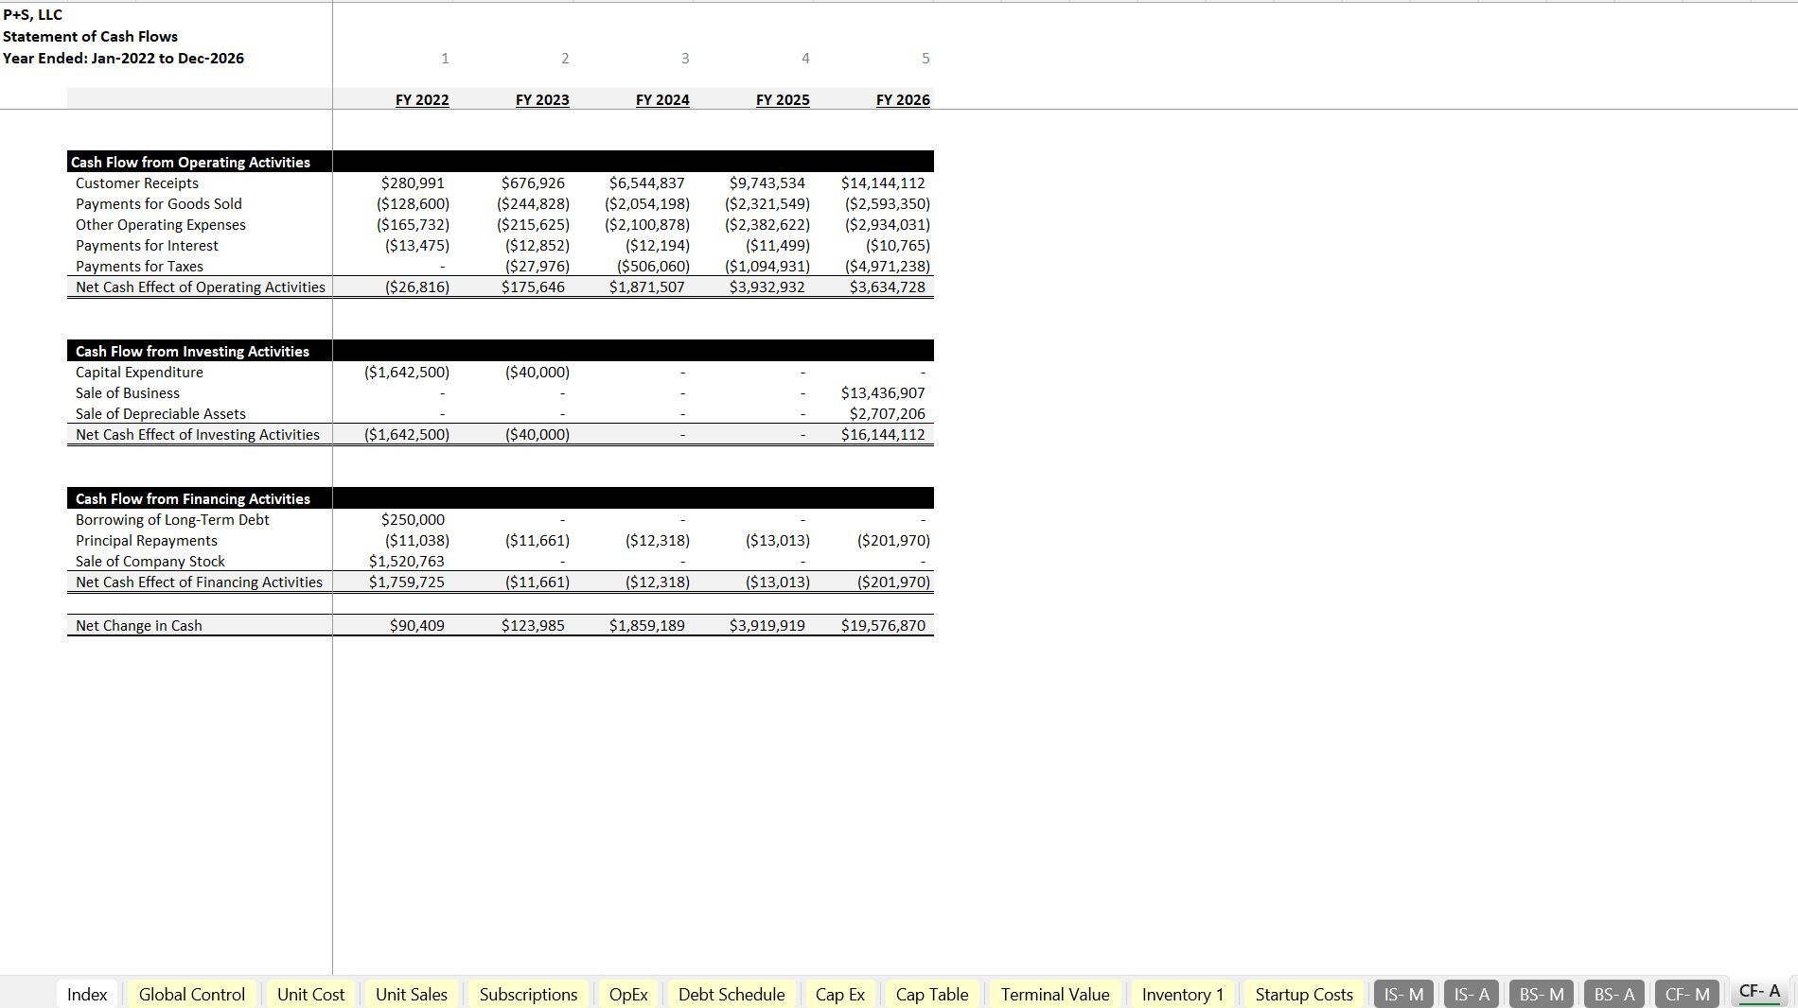Select Net Cash Effect of Financing Activities label
The height and width of the screenshot is (1008, 1798).
(199, 582)
